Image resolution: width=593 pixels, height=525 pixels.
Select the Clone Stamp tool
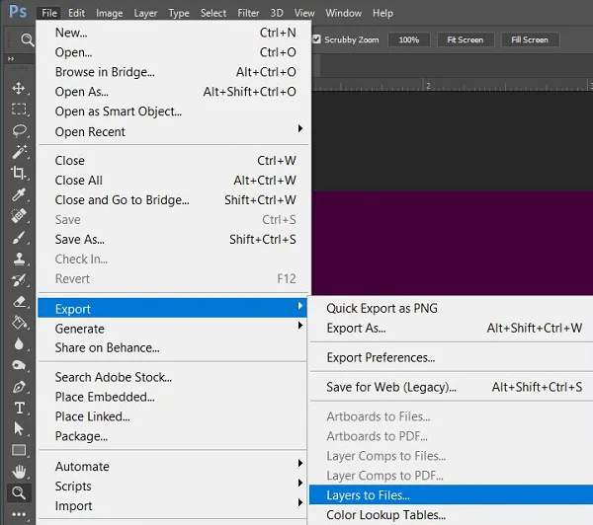pos(19,259)
